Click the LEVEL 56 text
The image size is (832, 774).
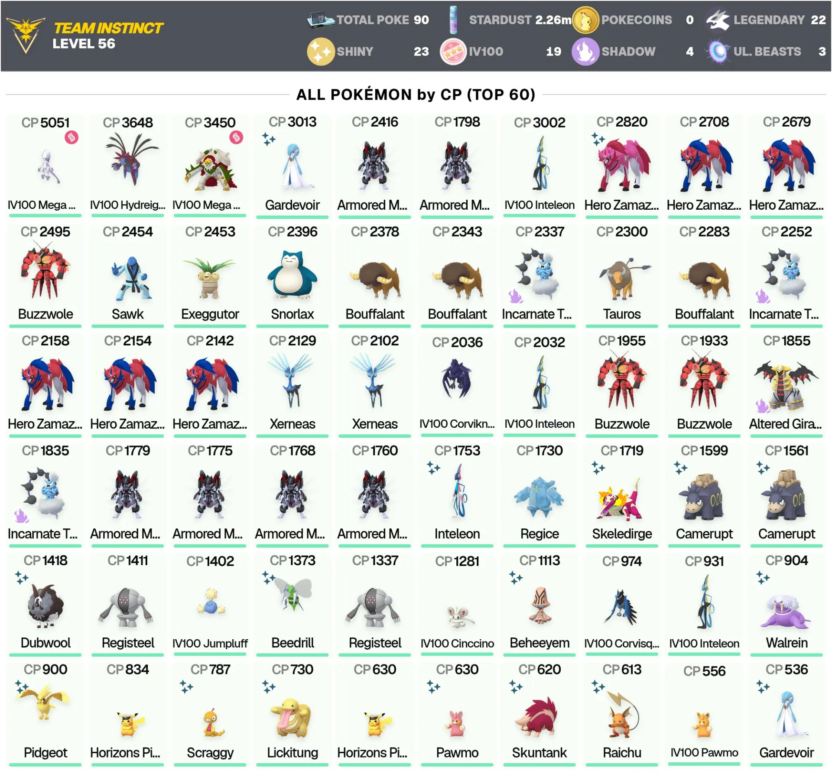tap(84, 44)
